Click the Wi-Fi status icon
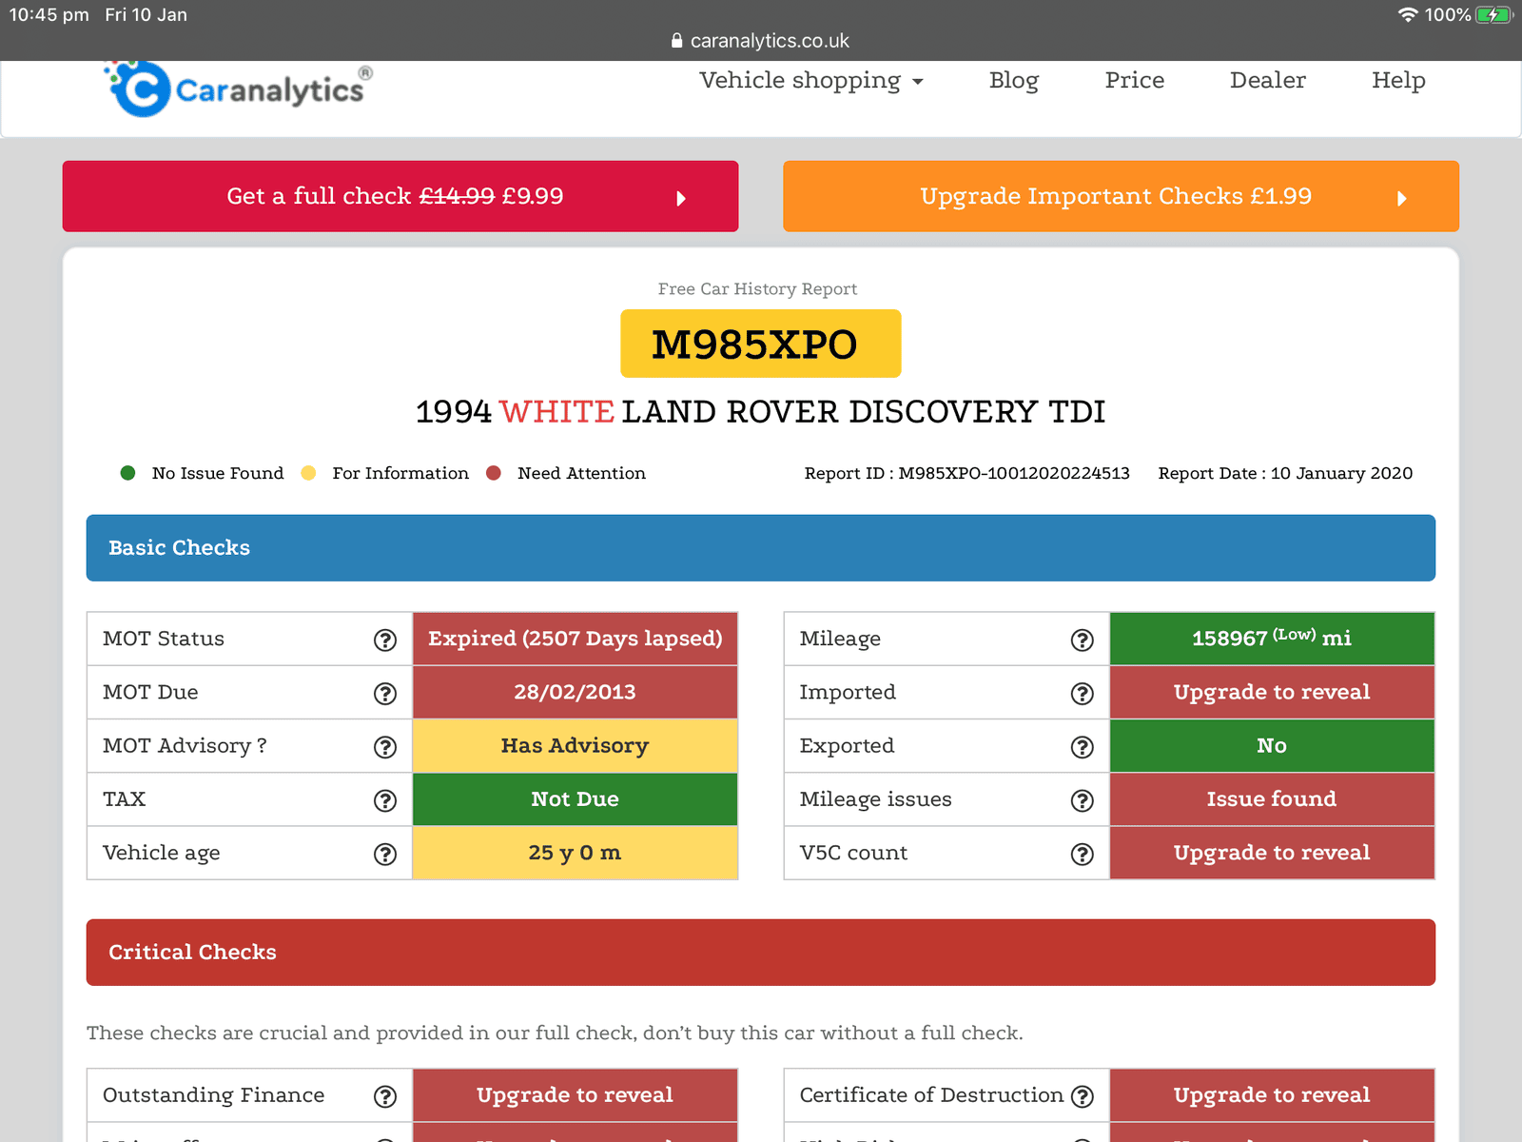 pyautogui.click(x=1408, y=14)
